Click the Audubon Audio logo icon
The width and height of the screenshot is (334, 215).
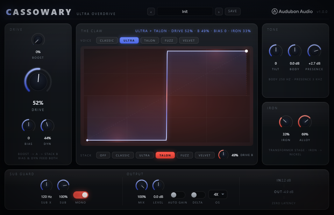pyautogui.click(x=275, y=12)
